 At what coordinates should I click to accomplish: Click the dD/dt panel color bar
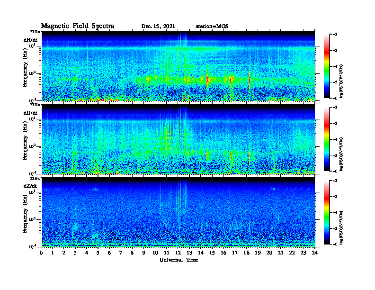[327, 139]
